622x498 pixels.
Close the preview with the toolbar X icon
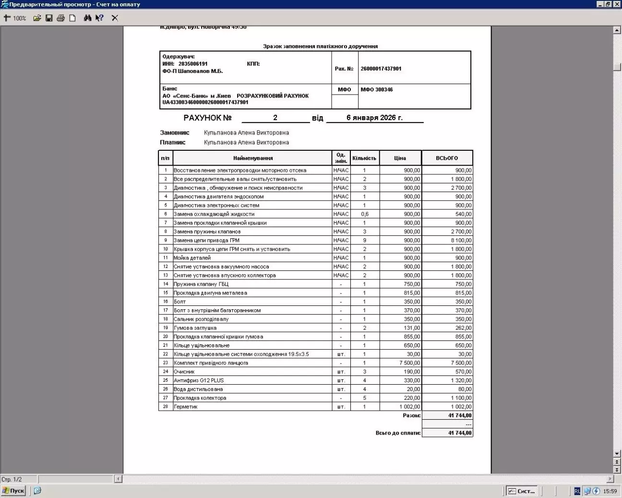coord(115,18)
